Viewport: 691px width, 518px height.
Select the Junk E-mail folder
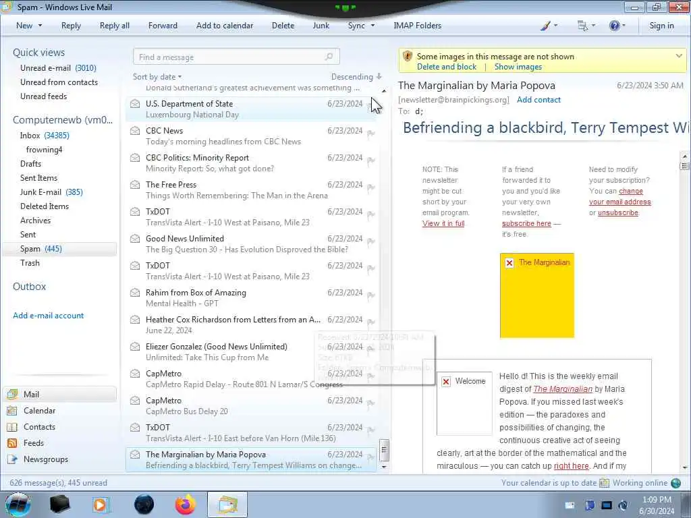pos(51,192)
